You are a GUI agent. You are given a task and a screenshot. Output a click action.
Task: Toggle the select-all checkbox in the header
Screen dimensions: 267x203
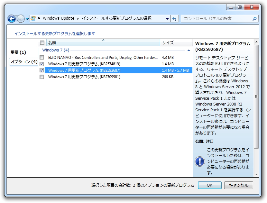click(42, 42)
